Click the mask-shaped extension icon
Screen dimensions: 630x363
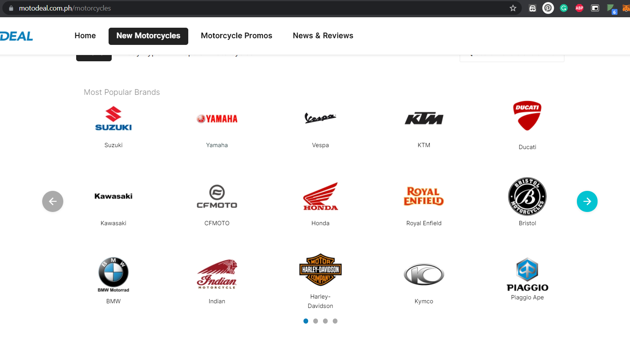tap(532, 8)
